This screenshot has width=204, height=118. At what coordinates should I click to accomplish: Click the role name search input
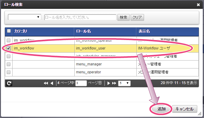pos(80,17)
